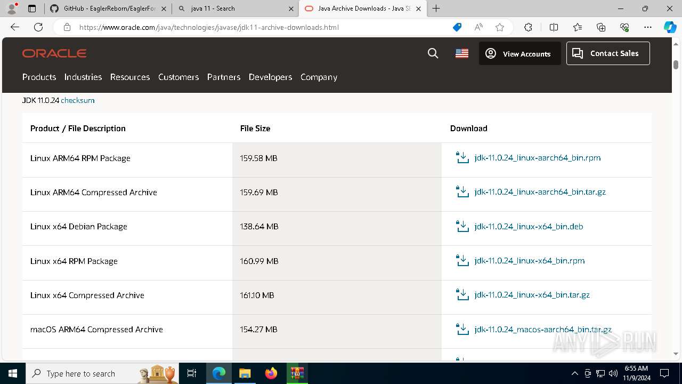Click download icon for linux-aarch64_bin.rpm

point(462,158)
